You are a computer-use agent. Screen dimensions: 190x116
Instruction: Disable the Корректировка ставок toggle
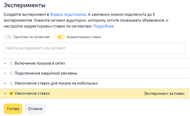tap(61, 37)
